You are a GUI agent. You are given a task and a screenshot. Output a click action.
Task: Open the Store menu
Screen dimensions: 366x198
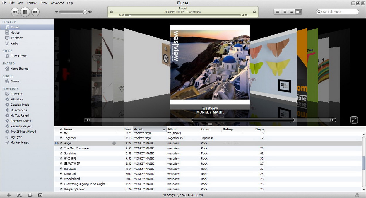(x=44, y=3)
